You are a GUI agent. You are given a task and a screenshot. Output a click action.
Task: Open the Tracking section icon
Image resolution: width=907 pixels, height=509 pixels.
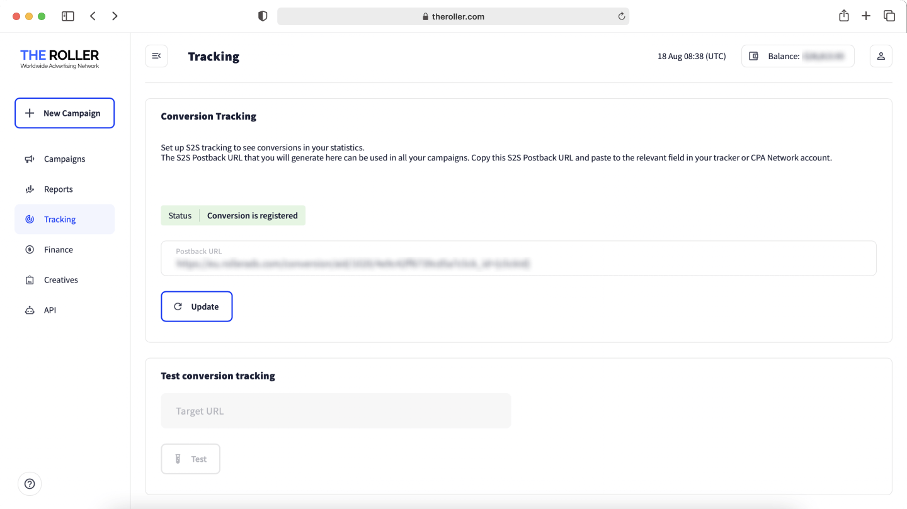29,219
